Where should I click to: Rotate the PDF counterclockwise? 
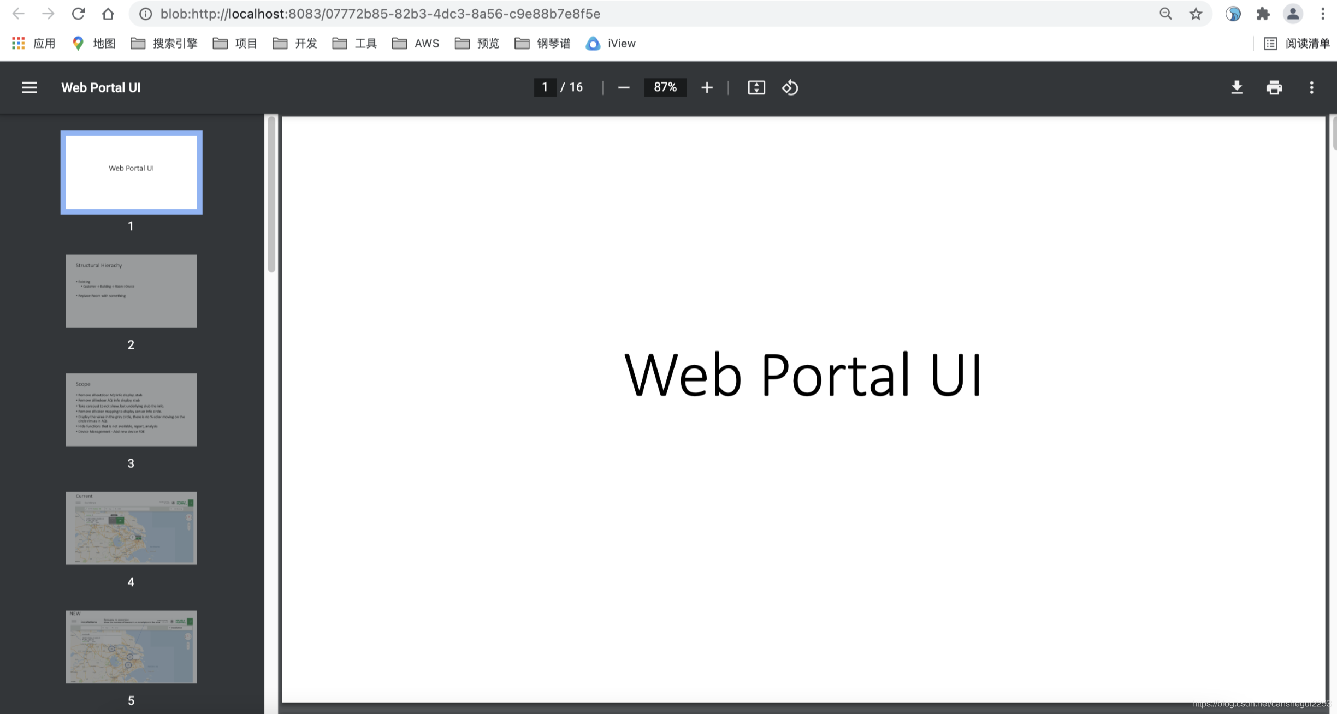coord(790,87)
